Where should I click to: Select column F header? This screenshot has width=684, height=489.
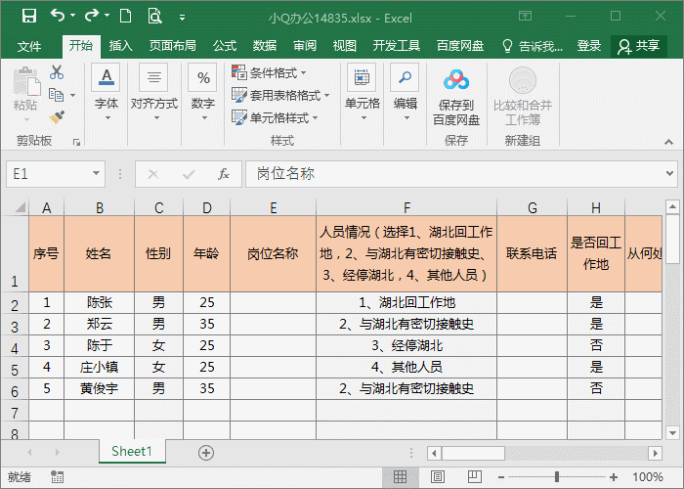(x=406, y=207)
